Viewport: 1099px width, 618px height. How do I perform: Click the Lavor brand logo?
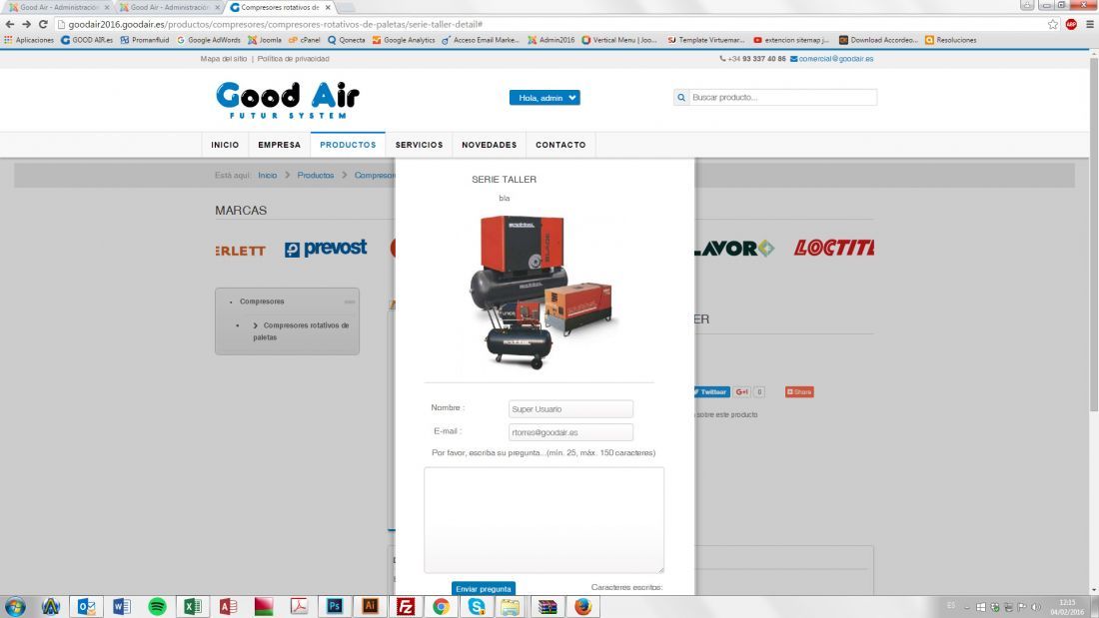coord(734,248)
